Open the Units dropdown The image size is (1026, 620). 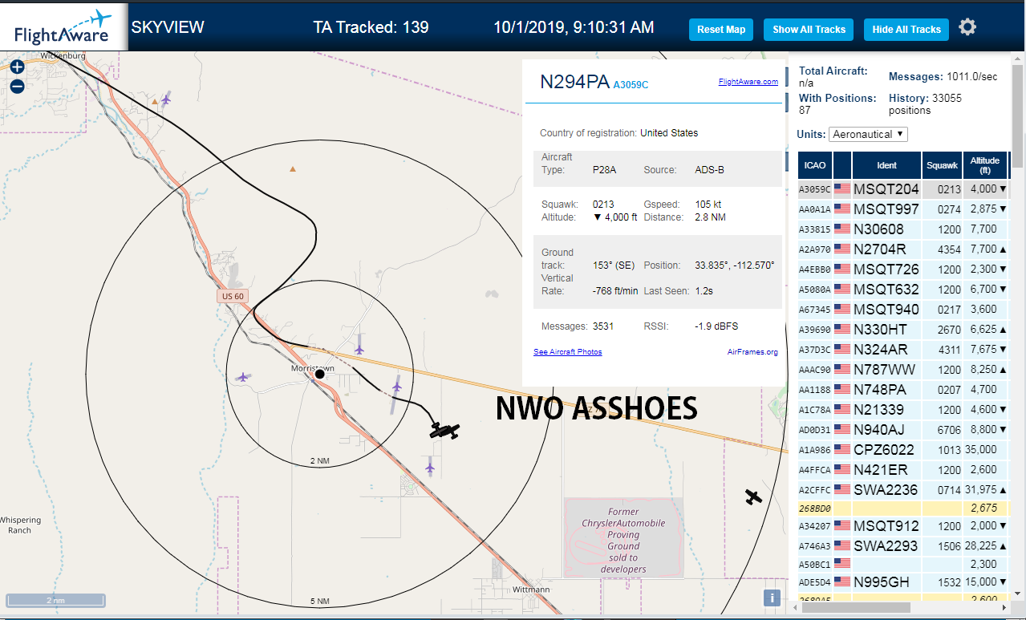pos(868,134)
